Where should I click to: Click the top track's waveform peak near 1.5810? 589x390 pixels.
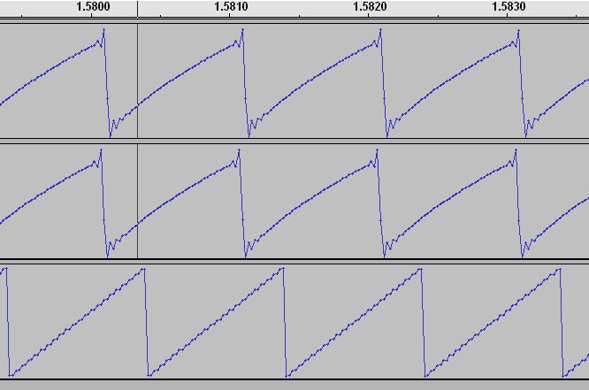[242, 30]
